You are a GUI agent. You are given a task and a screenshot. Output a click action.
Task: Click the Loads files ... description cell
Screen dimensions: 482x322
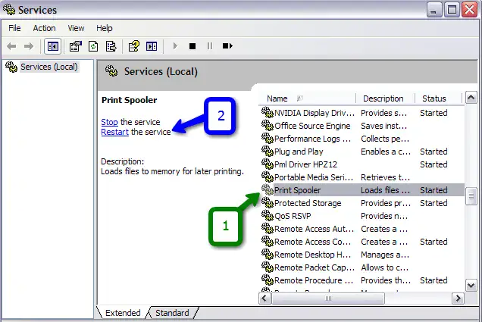(x=385, y=190)
